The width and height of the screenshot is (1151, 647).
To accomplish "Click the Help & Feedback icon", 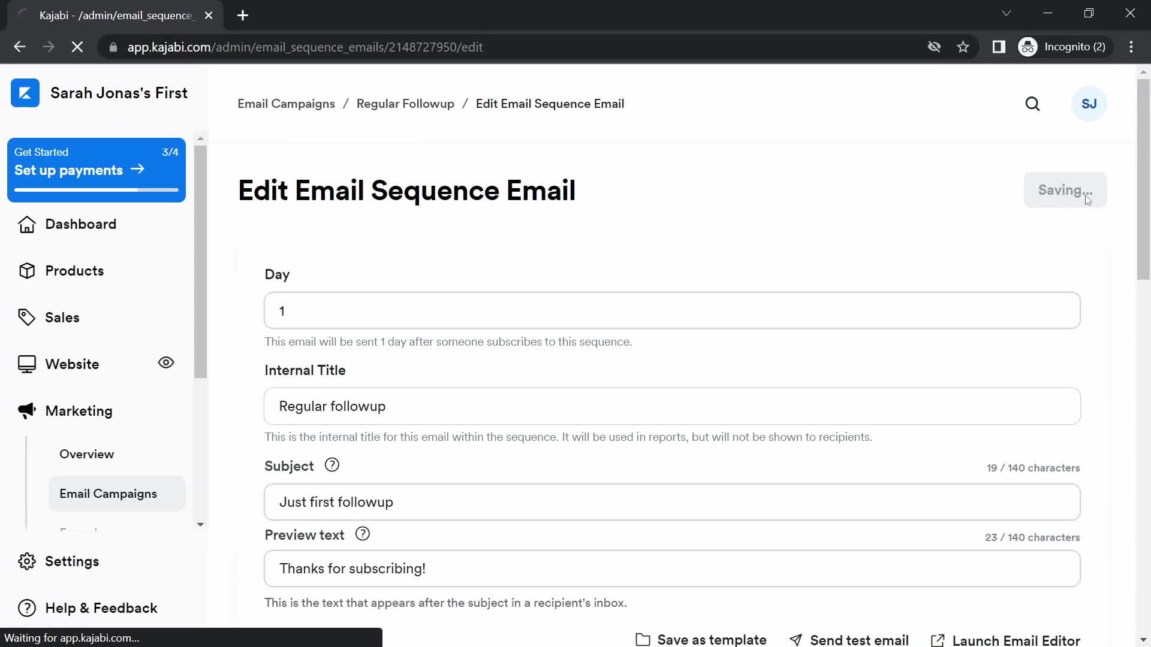I will coord(27,607).
